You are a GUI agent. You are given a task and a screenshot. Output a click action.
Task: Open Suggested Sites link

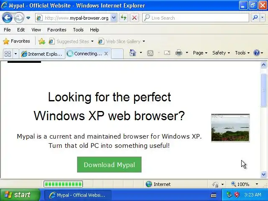[x=71, y=41]
